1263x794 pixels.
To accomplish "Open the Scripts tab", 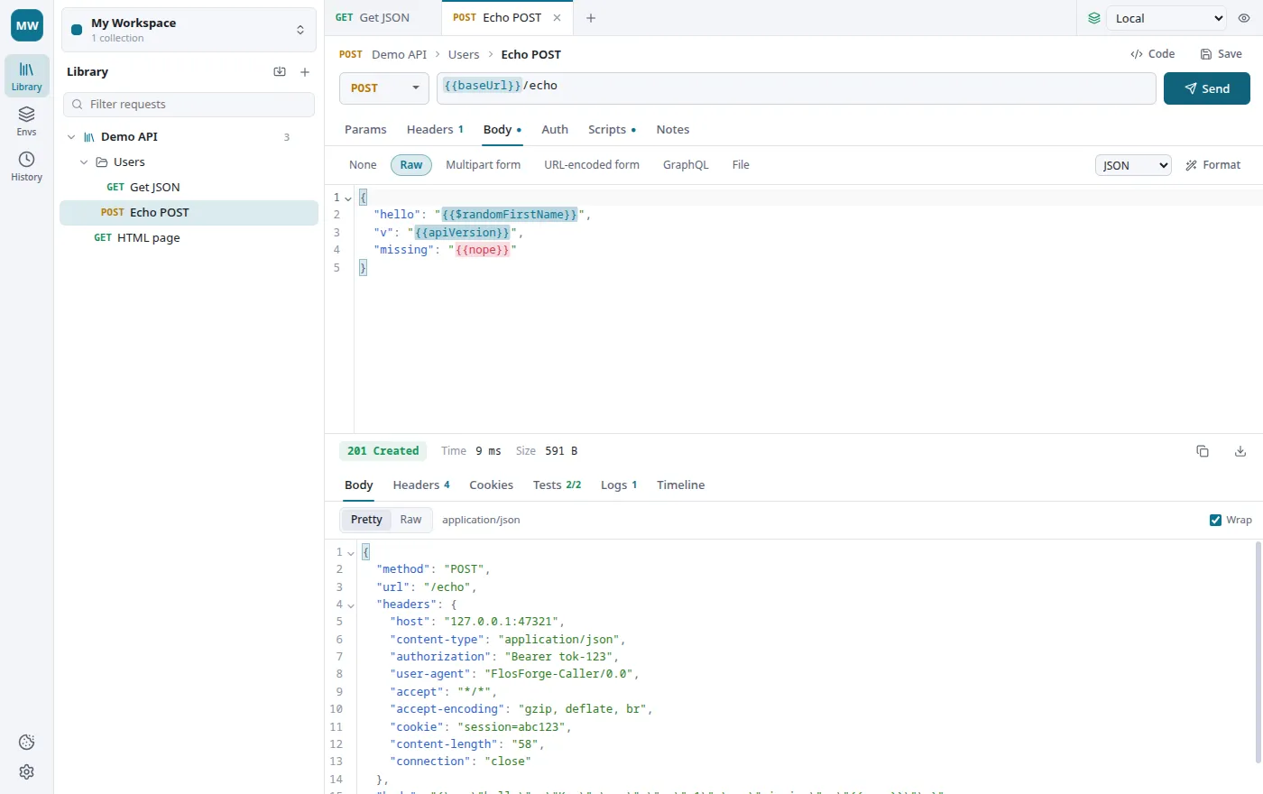I will click(x=612, y=130).
